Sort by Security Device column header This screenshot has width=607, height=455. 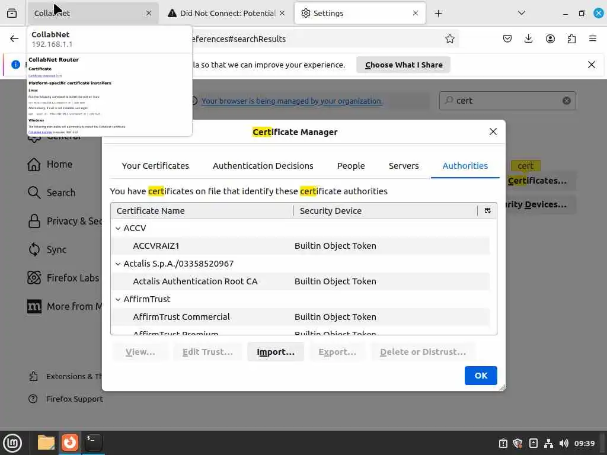tap(385, 211)
